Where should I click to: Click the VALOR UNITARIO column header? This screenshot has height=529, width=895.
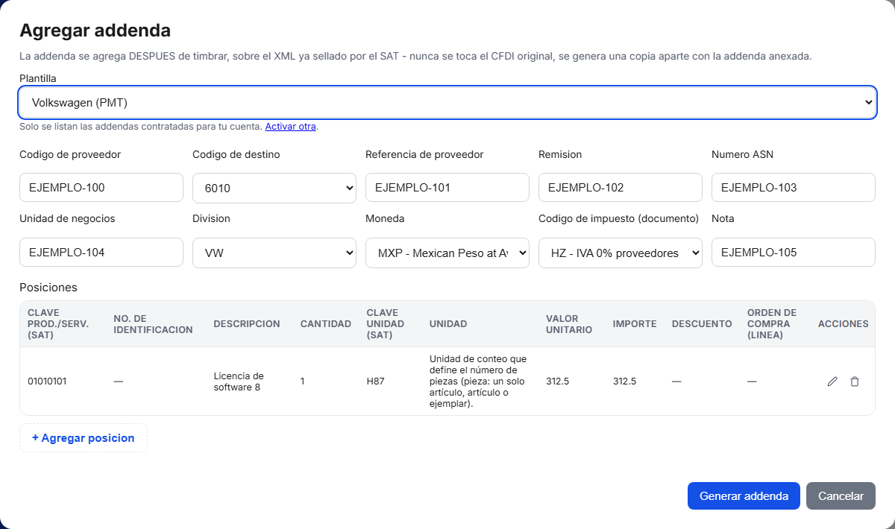coord(569,324)
